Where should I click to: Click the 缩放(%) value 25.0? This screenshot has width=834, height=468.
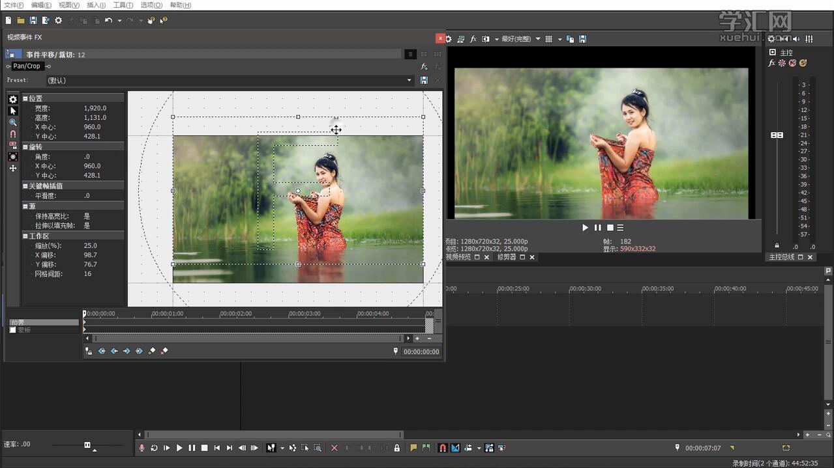pos(91,245)
